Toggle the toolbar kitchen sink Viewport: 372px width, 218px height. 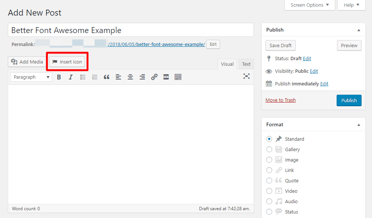point(178,77)
